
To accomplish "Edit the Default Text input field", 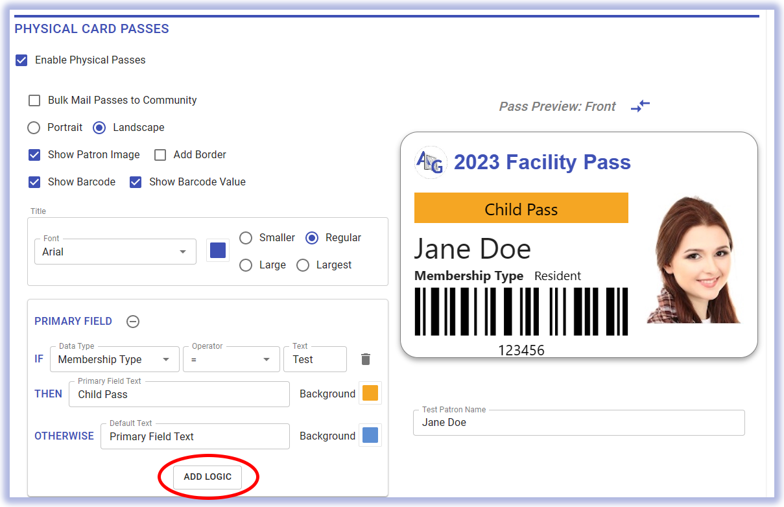I will [x=195, y=436].
